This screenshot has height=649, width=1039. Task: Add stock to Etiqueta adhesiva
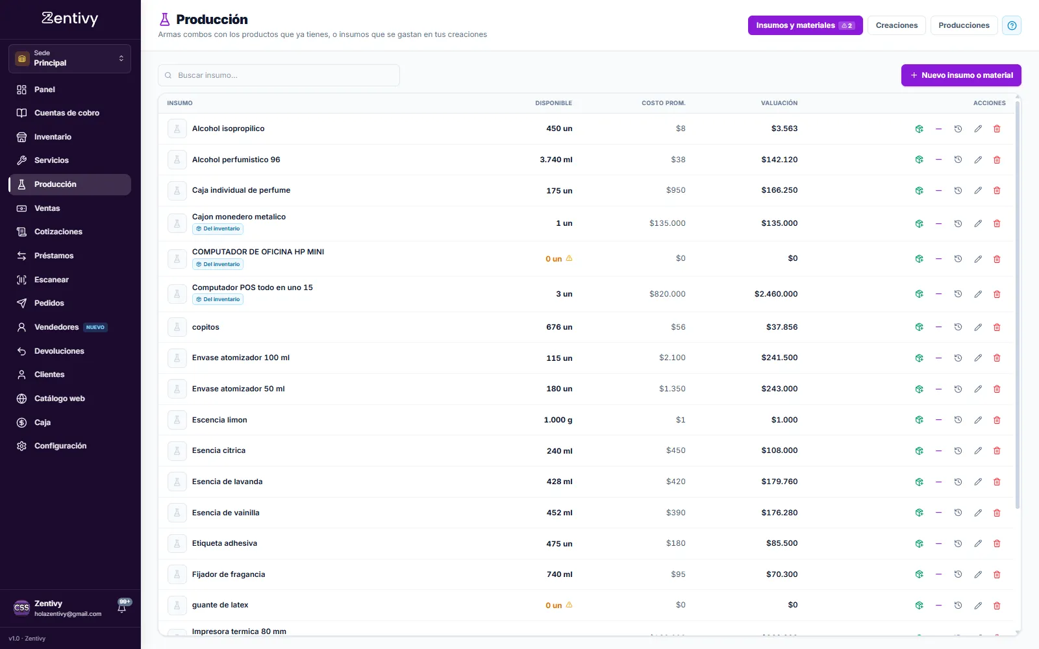919,543
